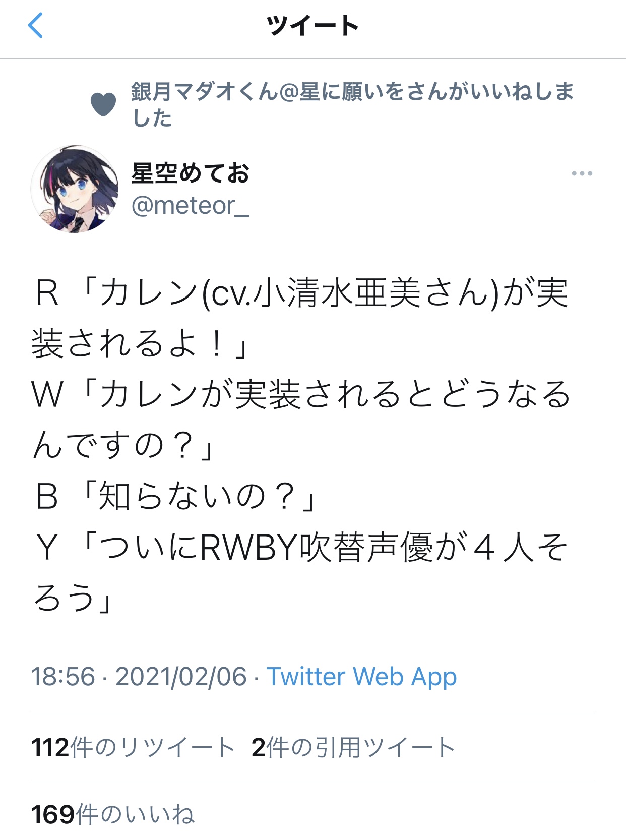
Task: Open 星空めてお's profile avatar
Action: [75, 189]
